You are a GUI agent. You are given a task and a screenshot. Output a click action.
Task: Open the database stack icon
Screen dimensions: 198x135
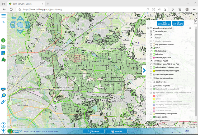click(3, 53)
